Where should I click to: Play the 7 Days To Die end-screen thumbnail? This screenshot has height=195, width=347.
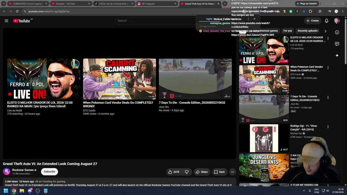(x=195, y=79)
